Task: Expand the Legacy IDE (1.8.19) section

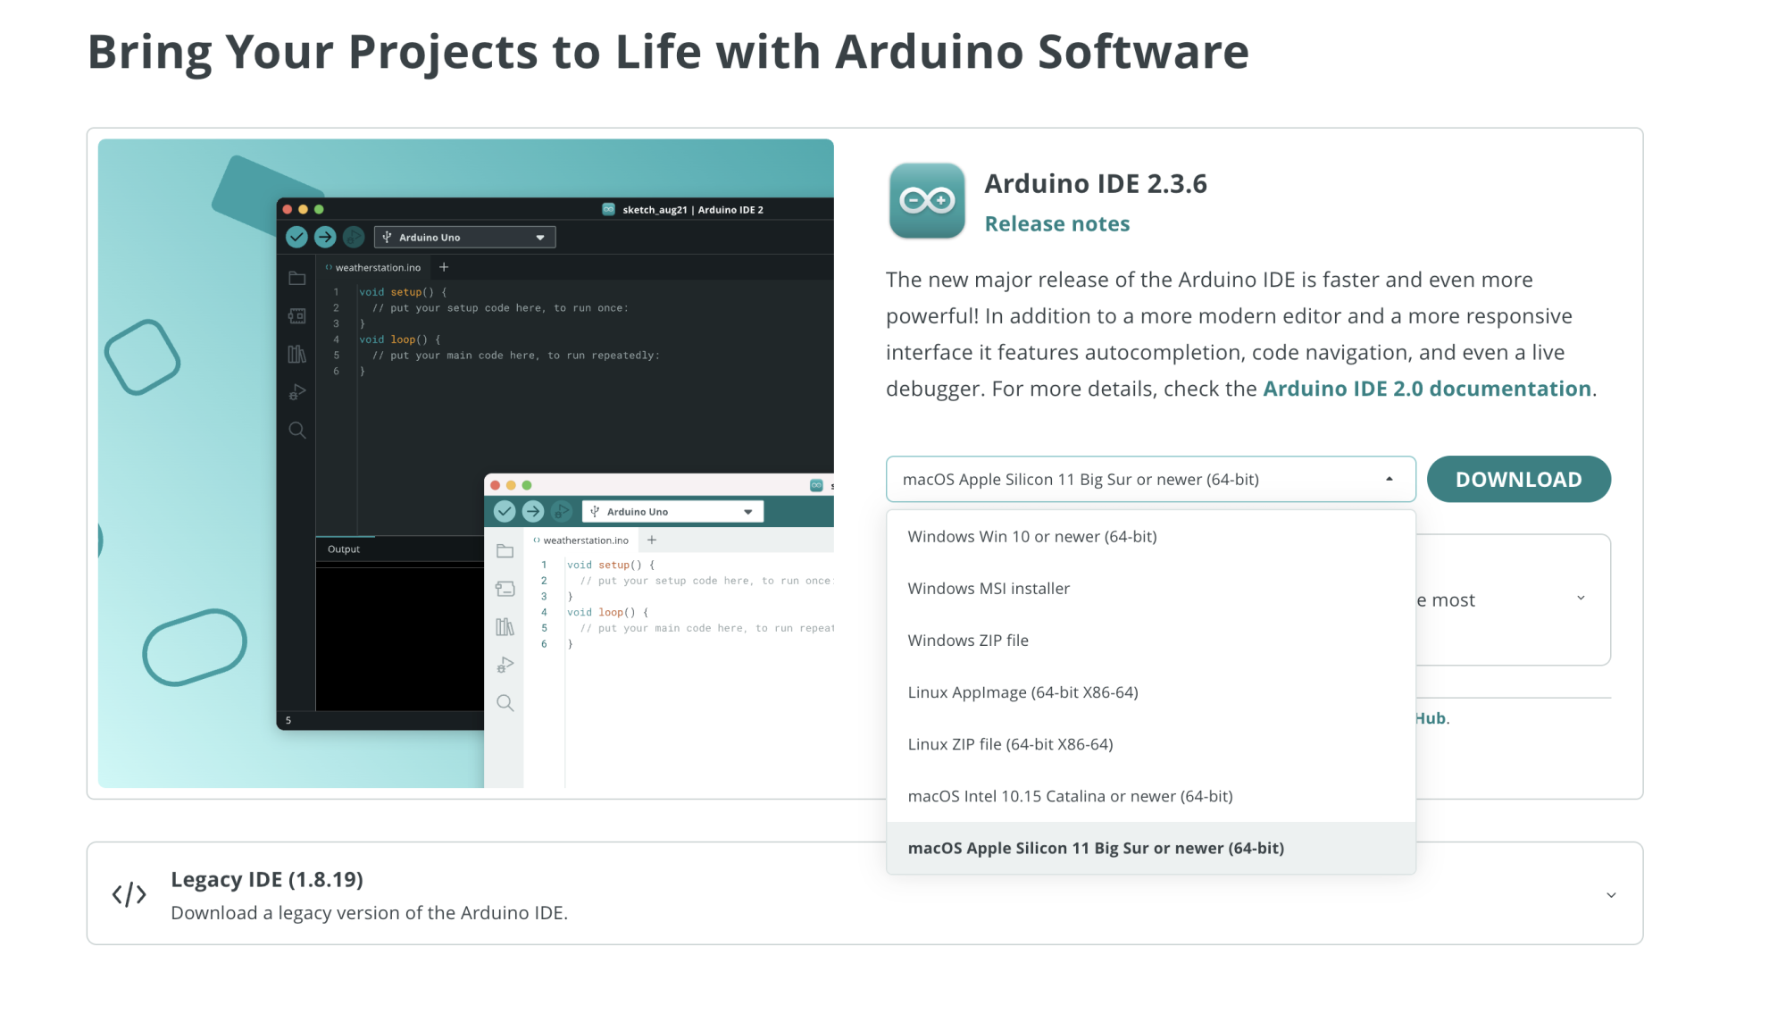Action: (1611, 895)
